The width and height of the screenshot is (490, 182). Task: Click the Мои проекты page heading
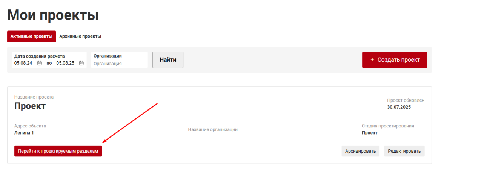coord(53,15)
